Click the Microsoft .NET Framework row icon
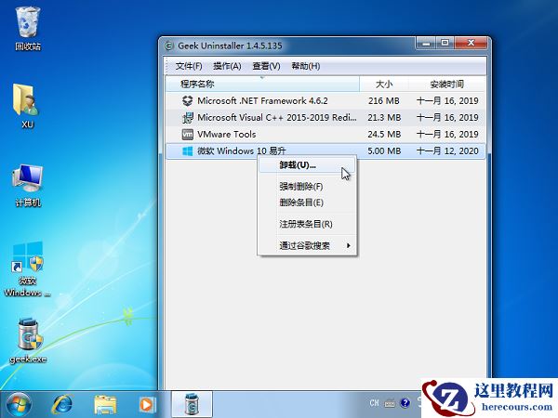Image resolution: width=558 pixels, height=418 pixels. [x=188, y=101]
